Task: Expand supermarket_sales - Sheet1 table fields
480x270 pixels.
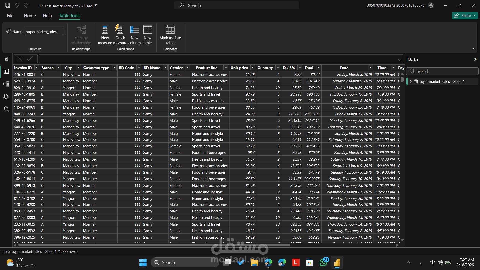Action: pos(411,82)
